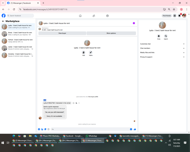
Task: Show hidden system tray icons chevron
Action: 166,143
